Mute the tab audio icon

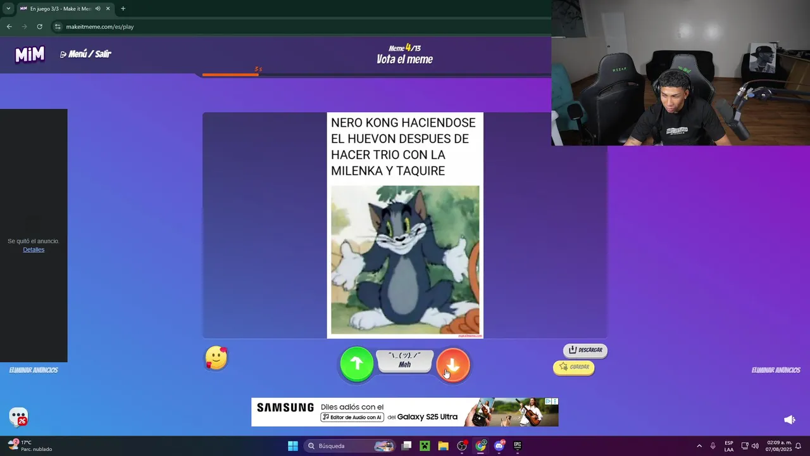97,9
